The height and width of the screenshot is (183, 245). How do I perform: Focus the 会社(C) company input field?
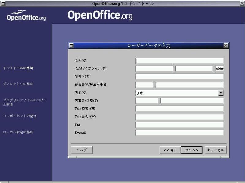pos(179,61)
